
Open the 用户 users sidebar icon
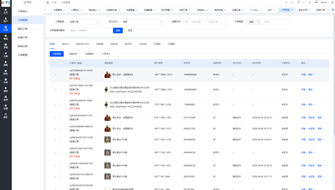(6, 20)
